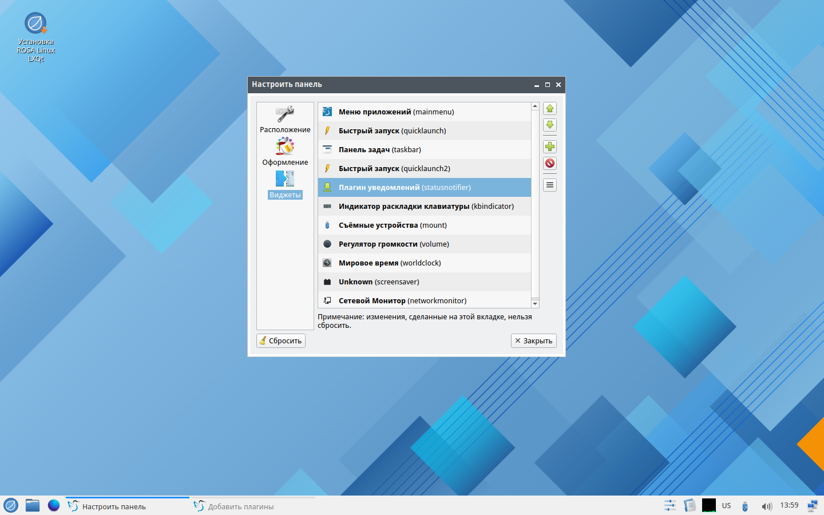Open the ROSA application menu on the panel
Screen dimensions: 824x515
click(x=11, y=505)
